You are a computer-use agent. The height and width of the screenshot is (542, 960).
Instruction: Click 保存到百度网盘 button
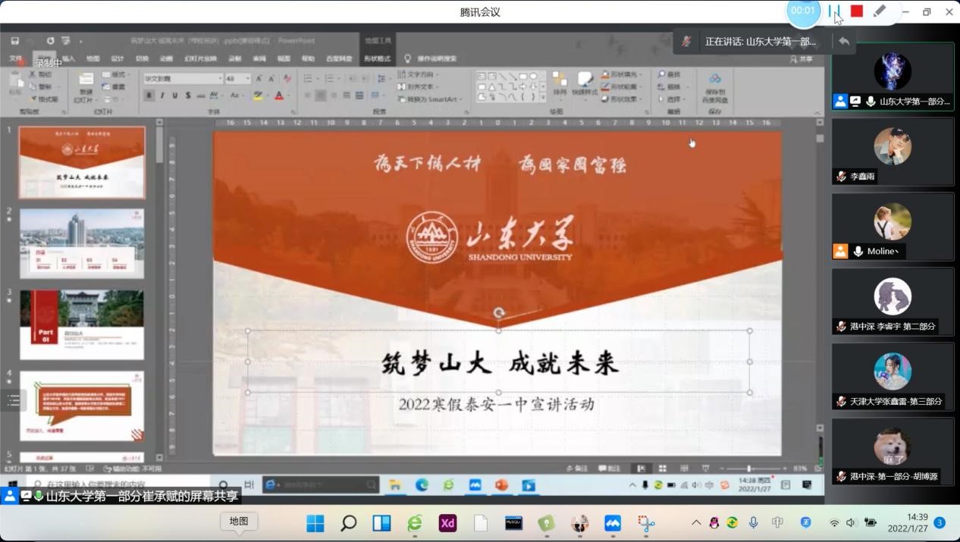pos(714,89)
